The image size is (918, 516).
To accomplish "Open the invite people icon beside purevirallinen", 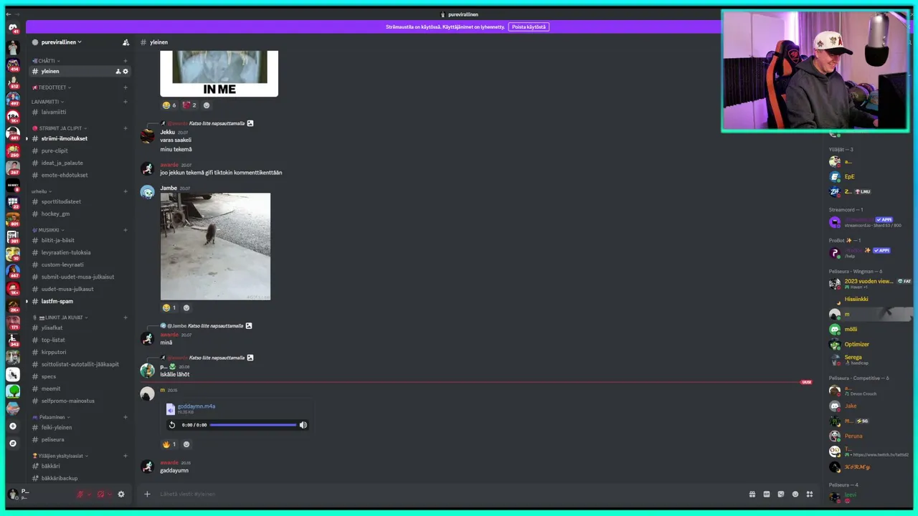I will coord(126,42).
